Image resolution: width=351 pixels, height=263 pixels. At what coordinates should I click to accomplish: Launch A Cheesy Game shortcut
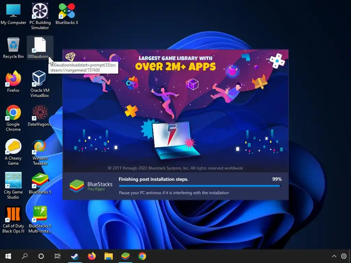[13, 152]
